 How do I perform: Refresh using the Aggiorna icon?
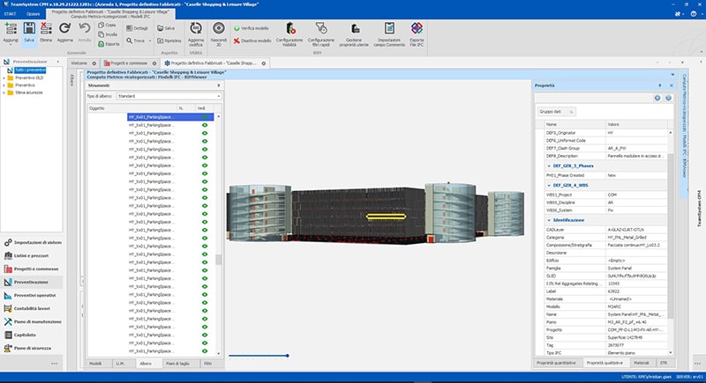(64, 29)
